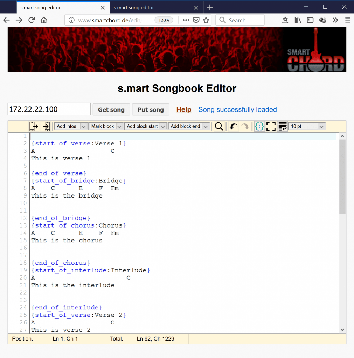
Task: Click the text 'This is verse 1'
Action: 61,158
